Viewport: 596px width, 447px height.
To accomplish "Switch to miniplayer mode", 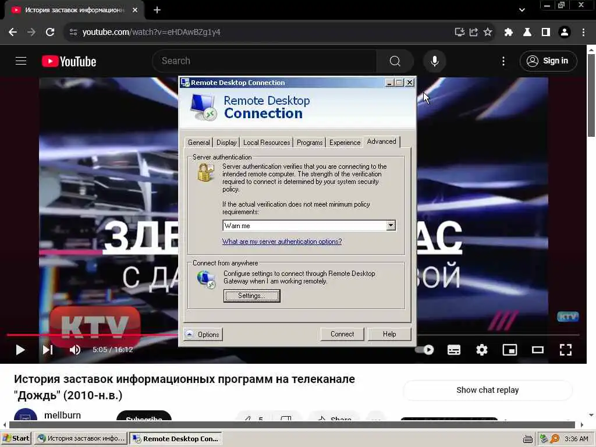I will pos(510,350).
